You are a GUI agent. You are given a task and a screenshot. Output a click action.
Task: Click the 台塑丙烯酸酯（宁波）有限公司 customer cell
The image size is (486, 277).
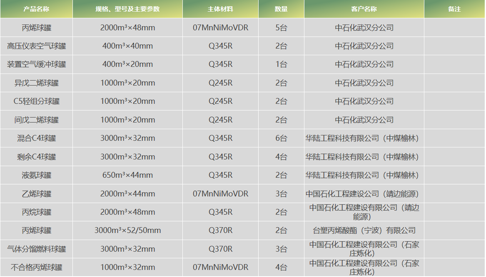coord(364,230)
